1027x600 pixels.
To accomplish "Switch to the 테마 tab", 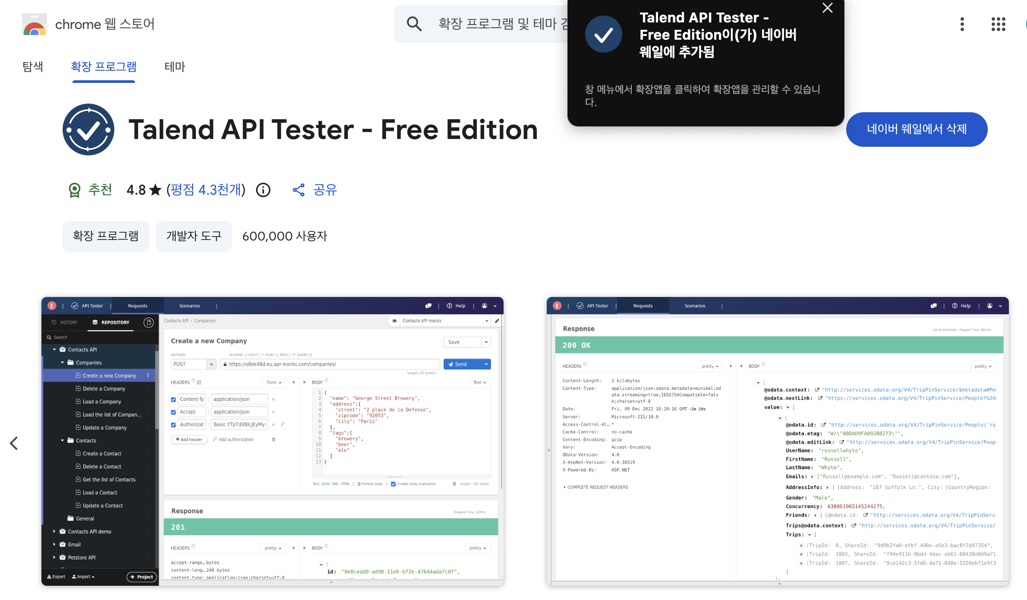I will coord(175,67).
